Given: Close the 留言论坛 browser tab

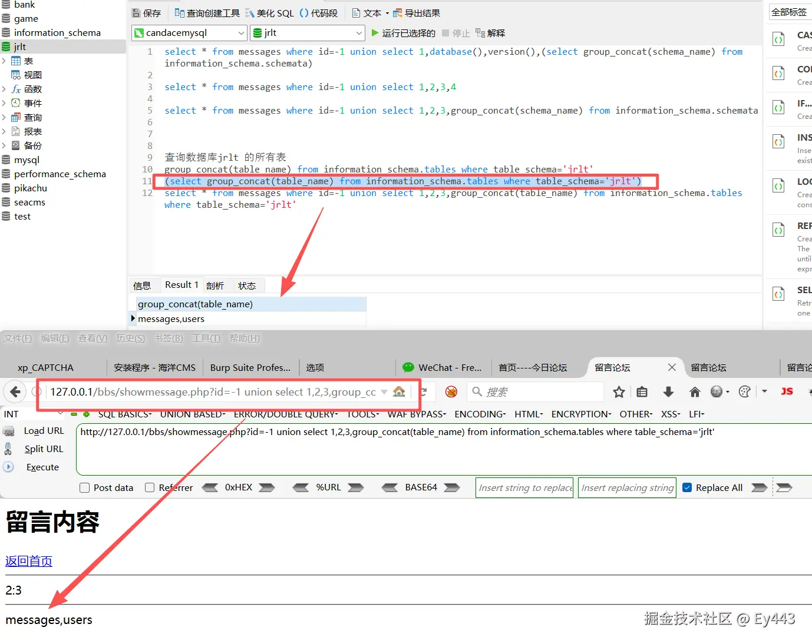Looking at the screenshot, I should point(672,367).
